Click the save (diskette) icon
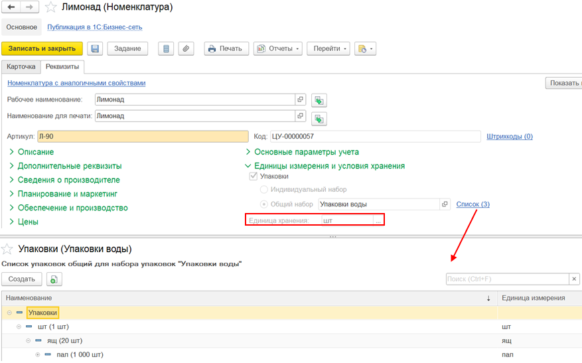 click(94, 48)
